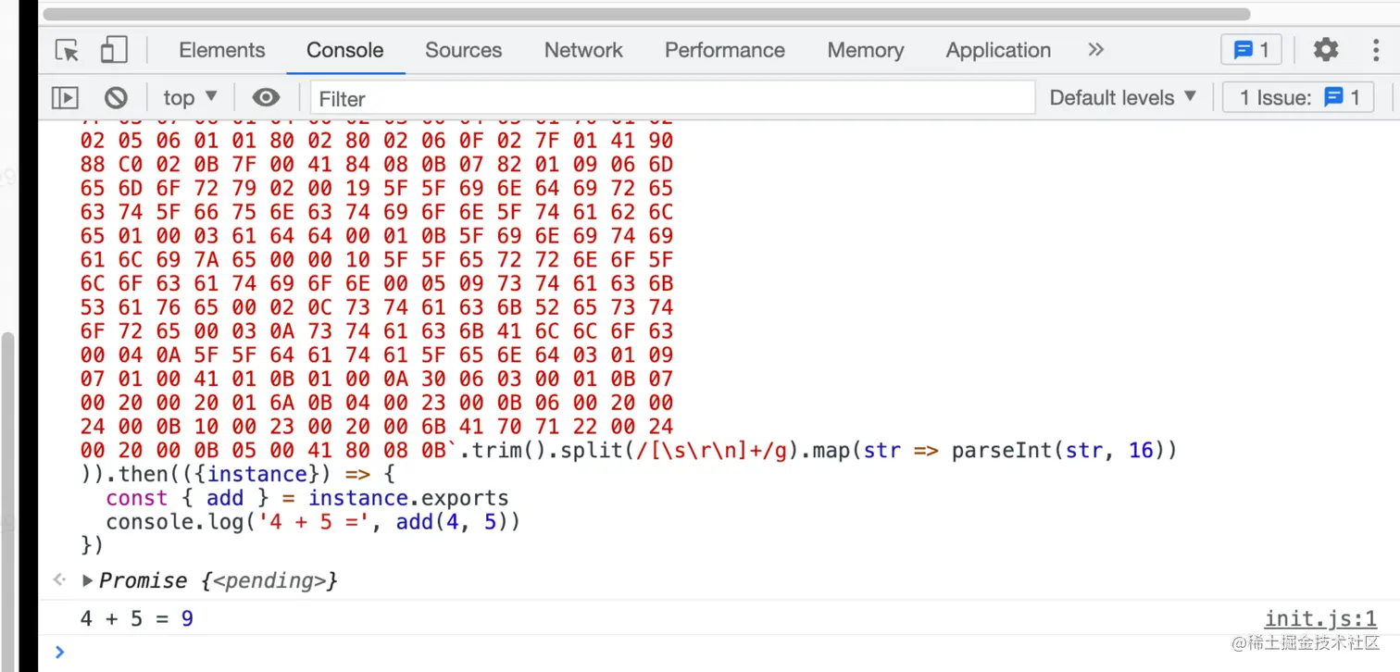Open the Sources tab
This screenshot has height=672, width=1400.
click(x=463, y=50)
